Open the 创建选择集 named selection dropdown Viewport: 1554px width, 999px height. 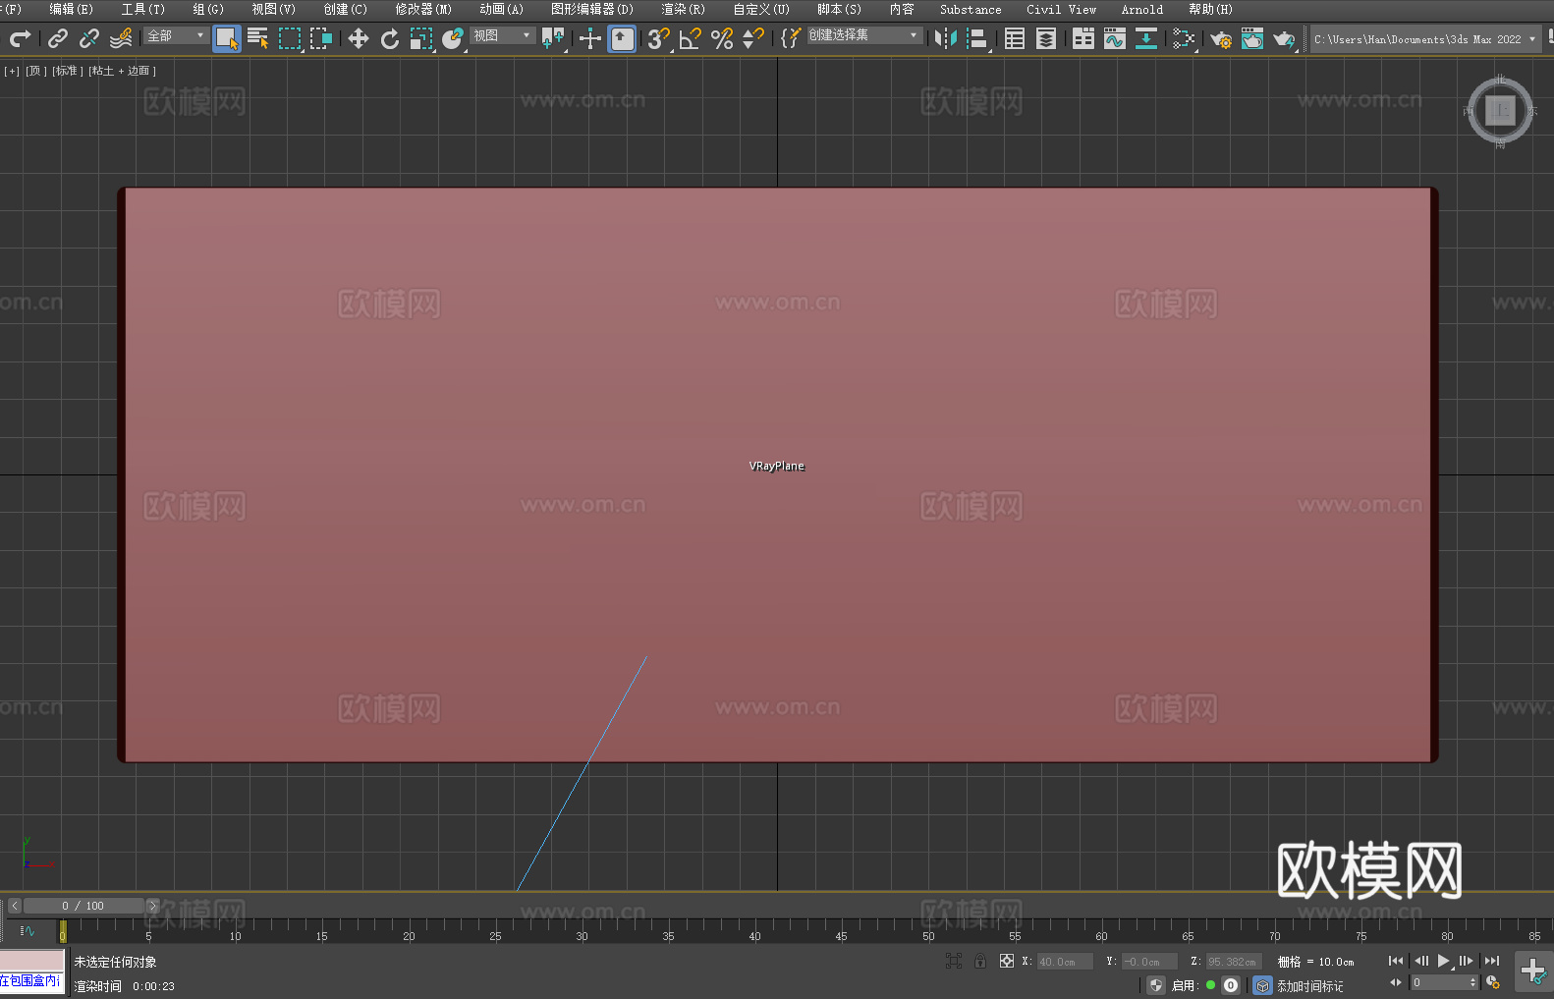[863, 35]
